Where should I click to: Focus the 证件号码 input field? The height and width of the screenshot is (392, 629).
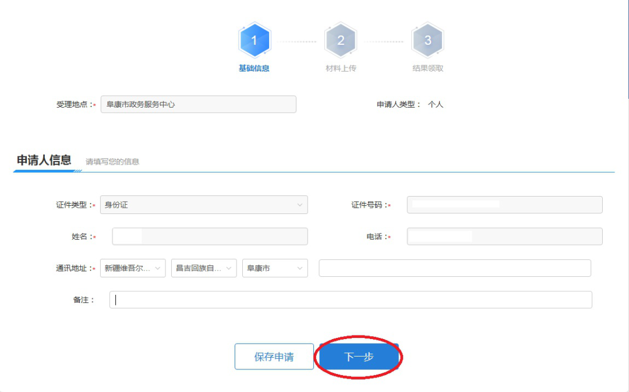pos(504,205)
